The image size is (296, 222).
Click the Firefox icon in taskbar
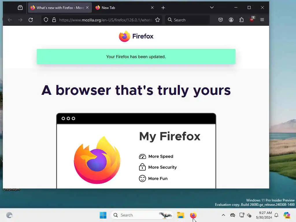pos(193,215)
